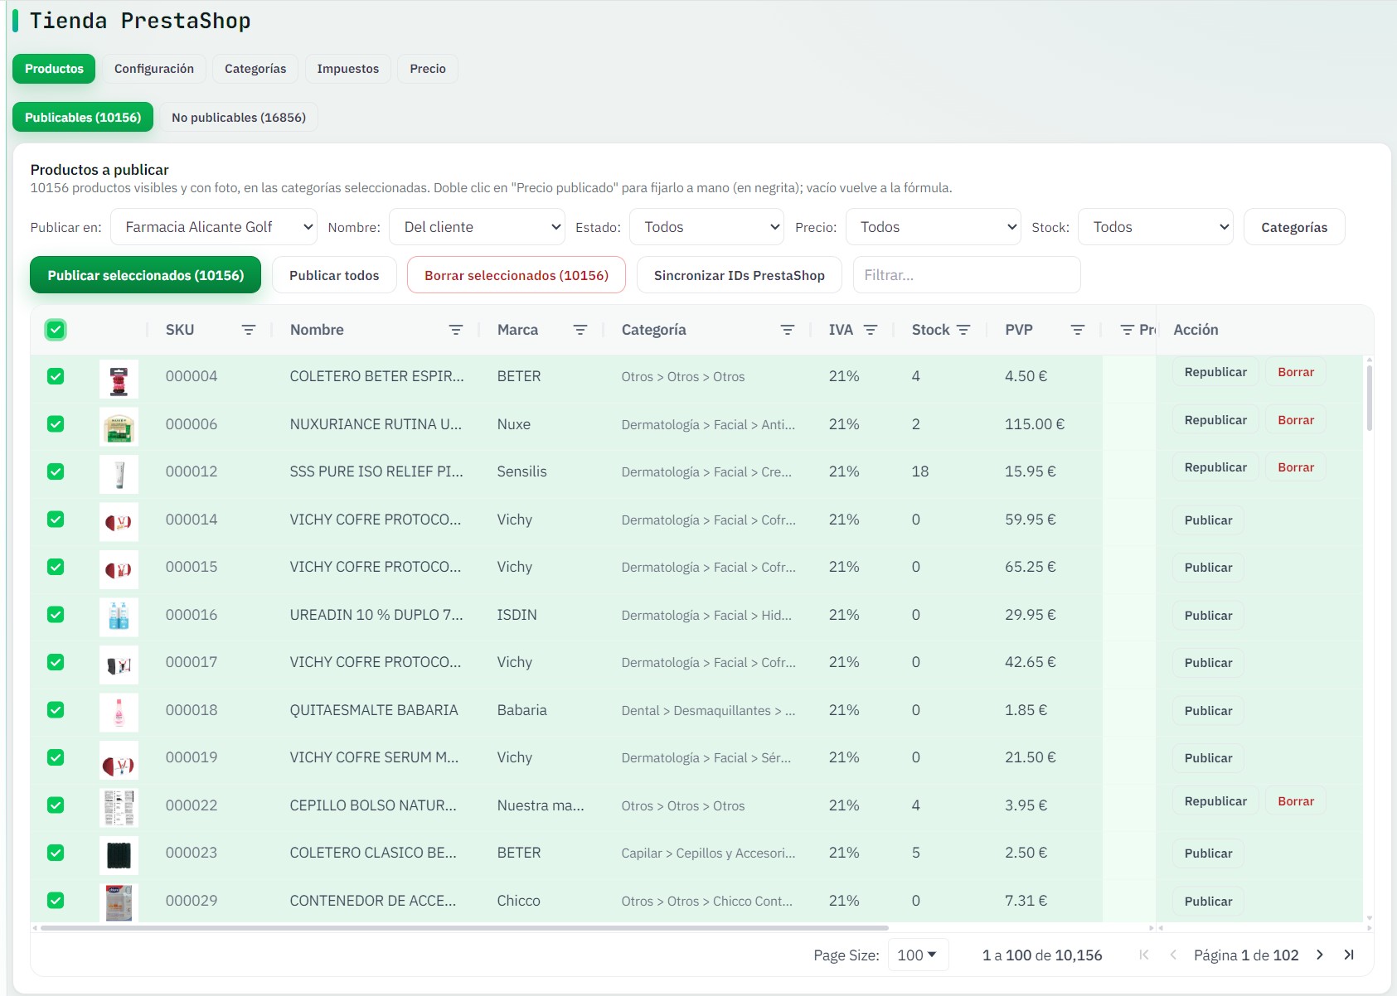The image size is (1397, 996).
Task: Borrar the product SKU 000006
Action: 1296,420
